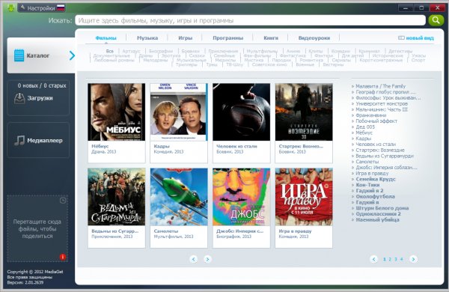Go to list page 1
This screenshot has height=292, width=449.
[x=385, y=259]
